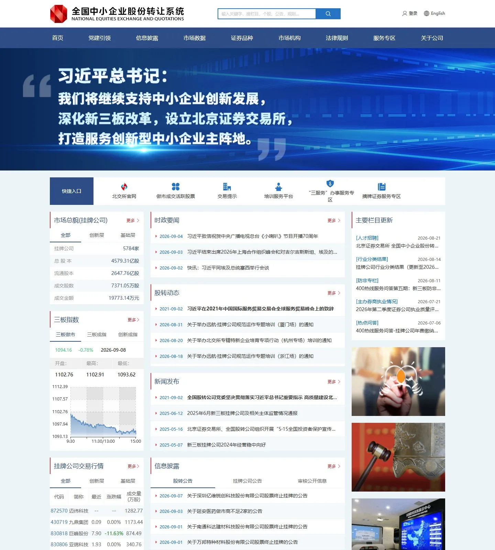
Task: Click the [热点问答] column update
Action: (x=367, y=323)
